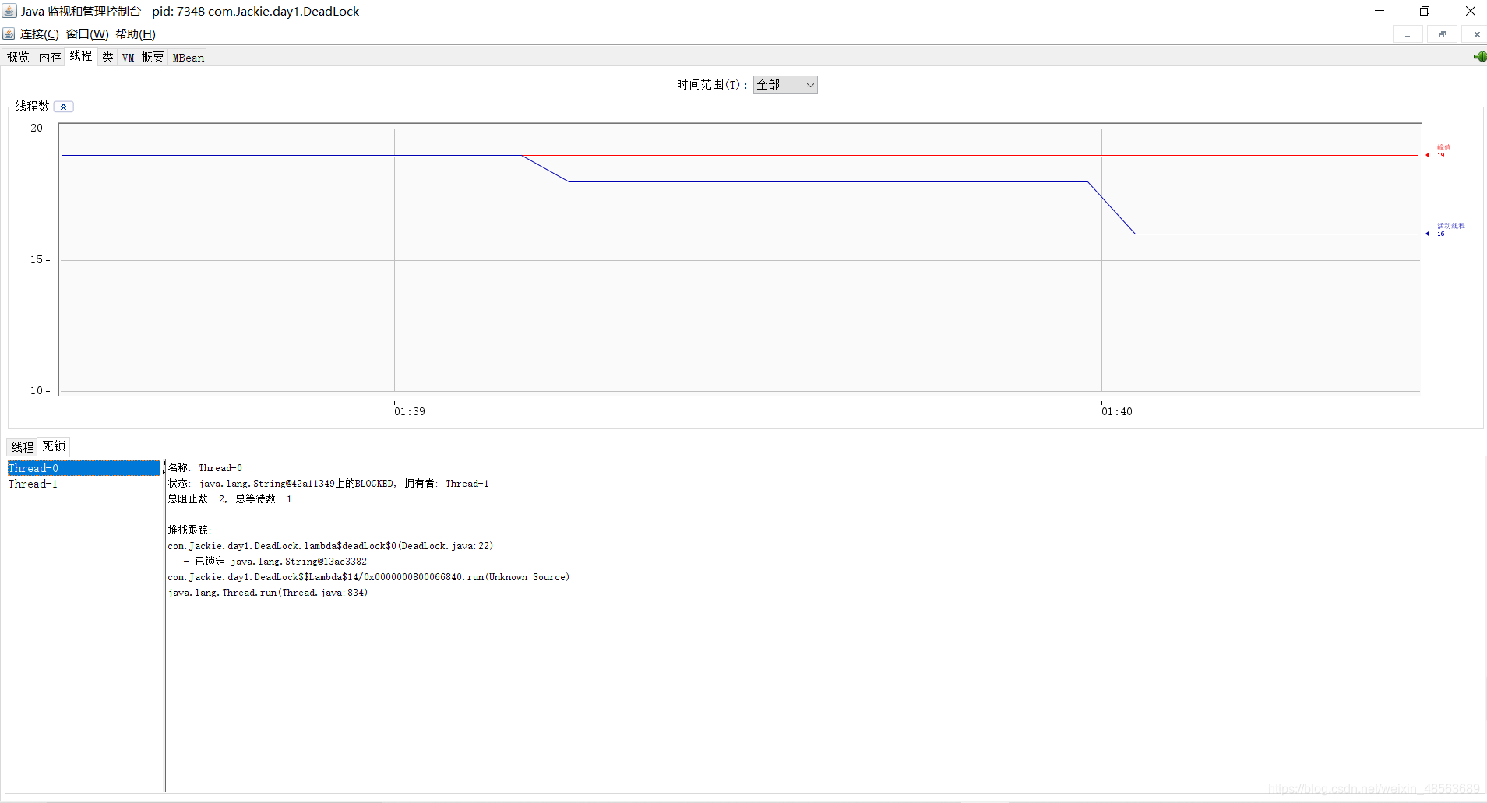Click the live threads 16 marker
This screenshot has width=1487, height=803.
coord(1446,230)
